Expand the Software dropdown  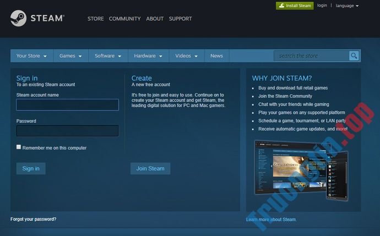(108, 56)
